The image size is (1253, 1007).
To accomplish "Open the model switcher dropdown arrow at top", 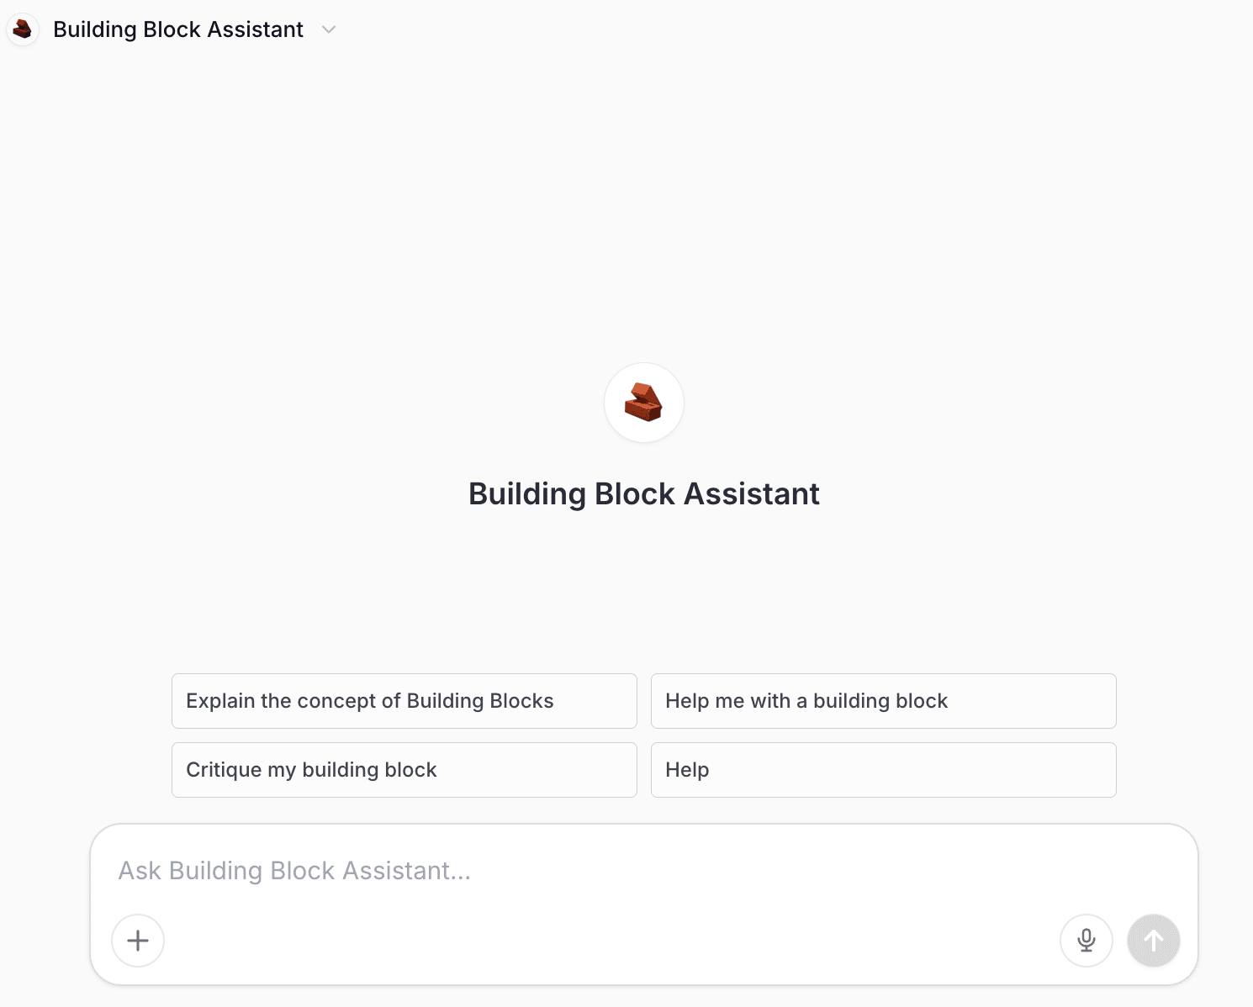I will pos(329,29).
